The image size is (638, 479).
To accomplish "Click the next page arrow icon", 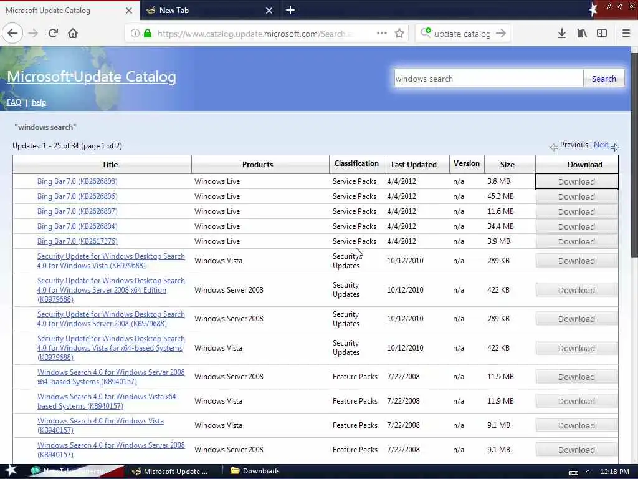I will (614, 147).
